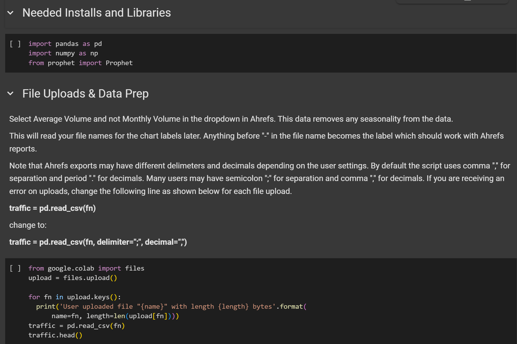Image resolution: width=517 pixels, height=344 pixels.
Task: Run the pandas and numpy import cell
Action: 15,44
